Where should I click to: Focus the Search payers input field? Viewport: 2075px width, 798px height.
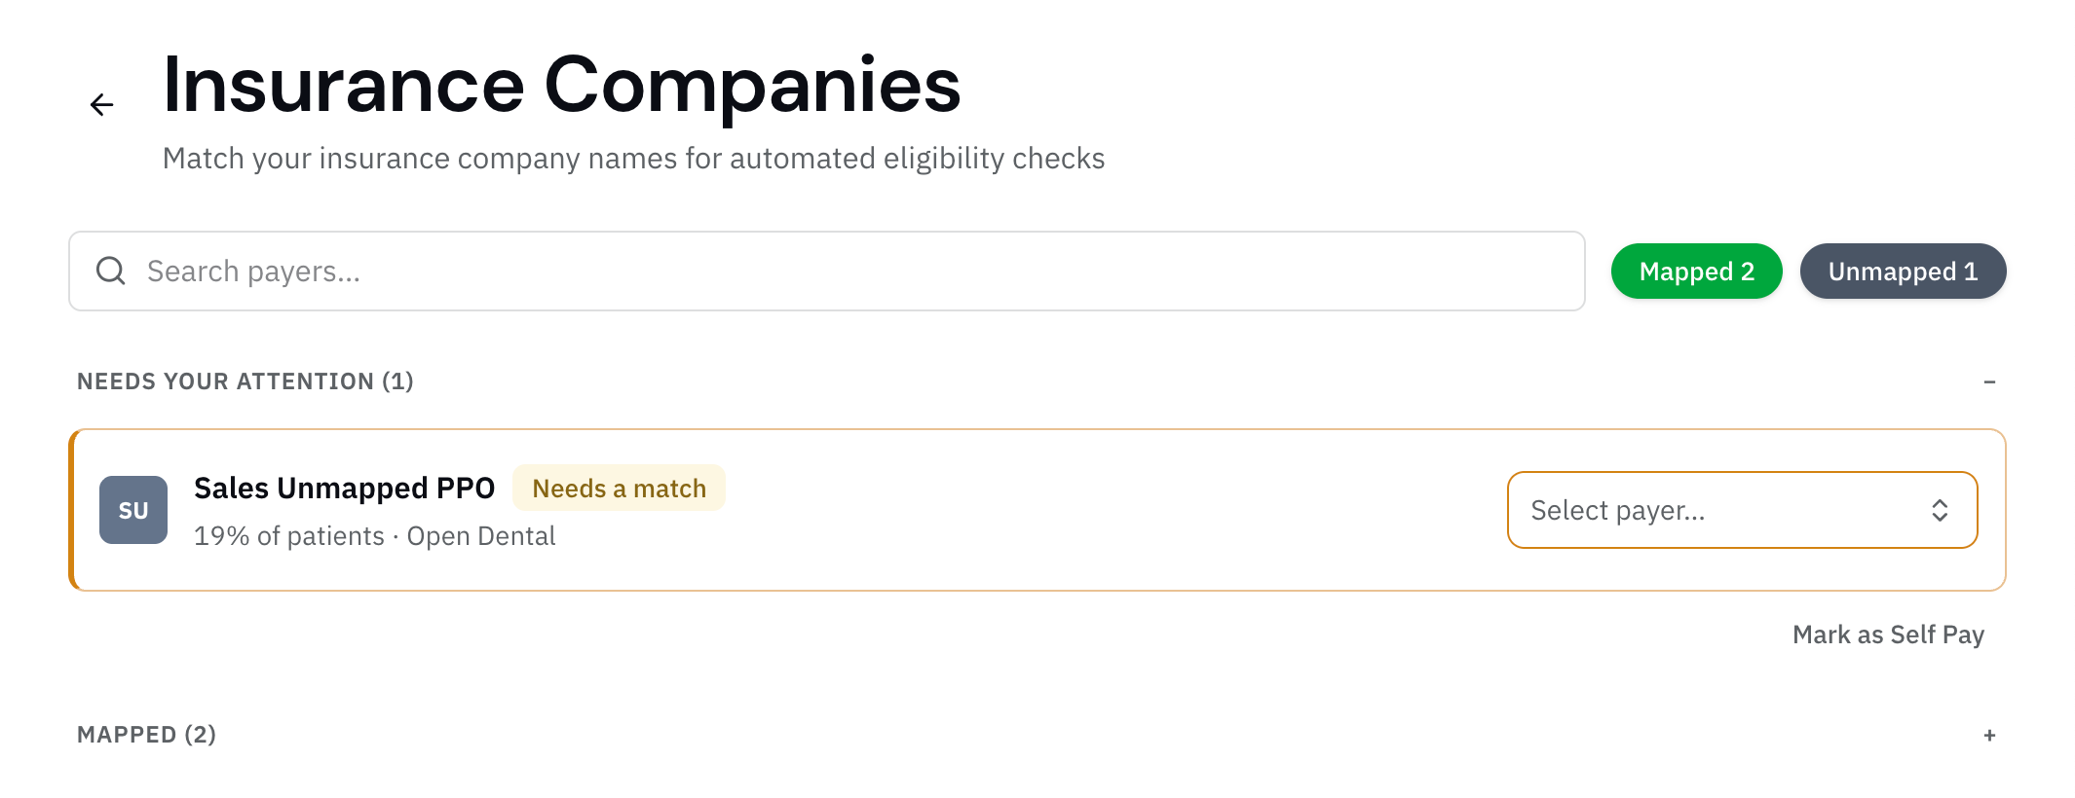tap(826, 271)
